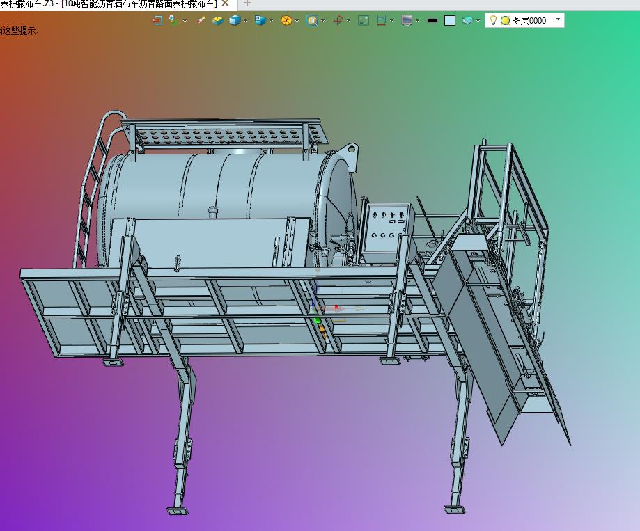
Task: Click the red rotate axis icon
Action: 338,21
